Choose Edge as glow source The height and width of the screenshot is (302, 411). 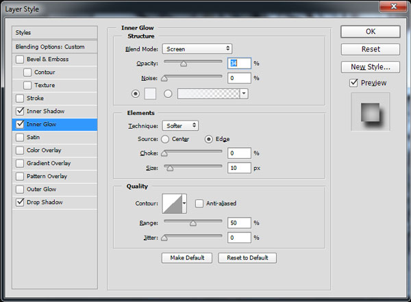(x=208, y=139)
